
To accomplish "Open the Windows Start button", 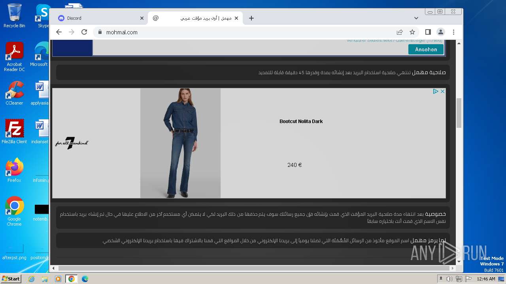I will coord(11,278).
